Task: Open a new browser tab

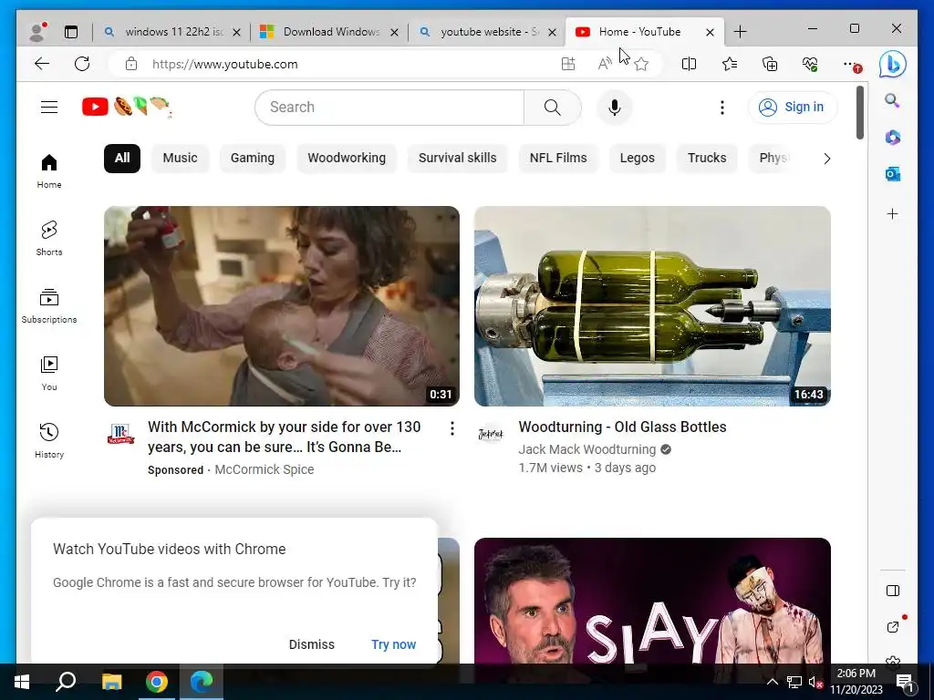Action: point(740,32)
